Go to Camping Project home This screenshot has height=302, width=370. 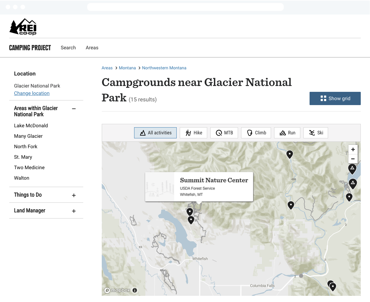[x=30, y=48]
